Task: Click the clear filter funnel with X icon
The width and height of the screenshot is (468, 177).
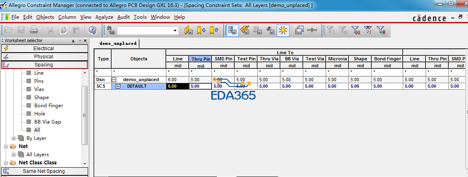Action: (343, 30)
